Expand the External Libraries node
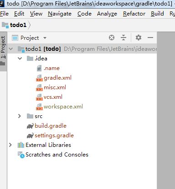Image resolution: width=175 pixels, height=189 pixels. click(10, 145)
